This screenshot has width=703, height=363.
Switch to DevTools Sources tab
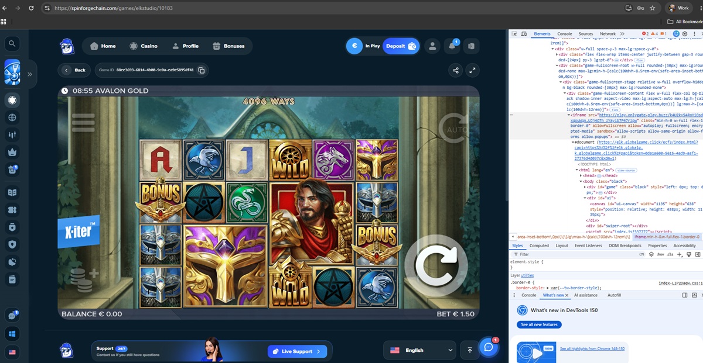pos(586,34)
